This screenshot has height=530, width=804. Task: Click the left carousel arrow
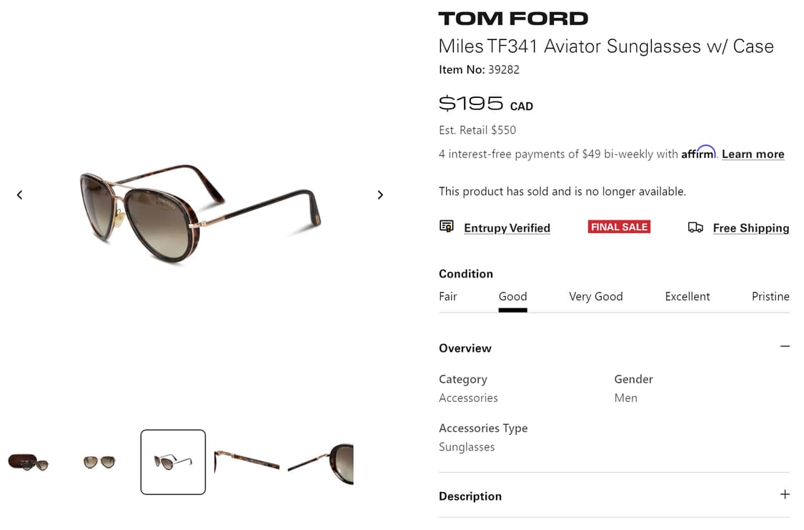tap(19, 194)
